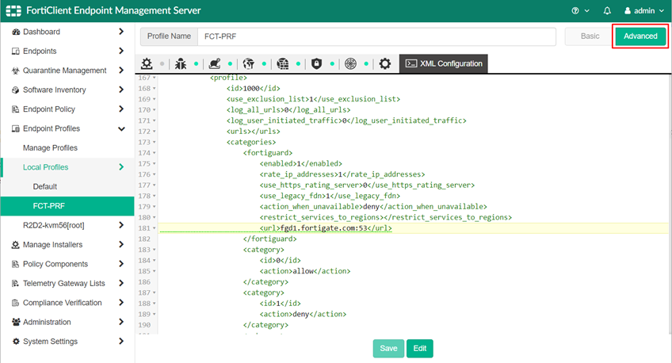This screenshot has width=672, height=363.
Task: Toggle the green status dot beside Web Filter
Action: pos(263,63)
